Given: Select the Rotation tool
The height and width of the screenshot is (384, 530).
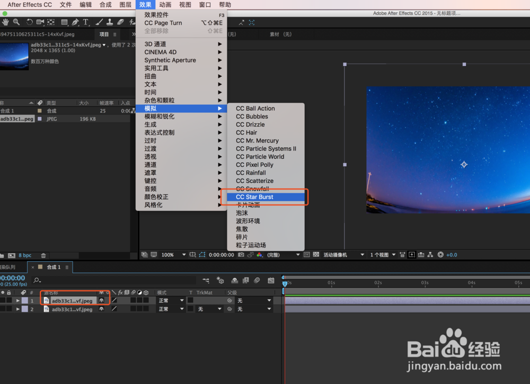Looking at the screenshot, I should [29, 22].
